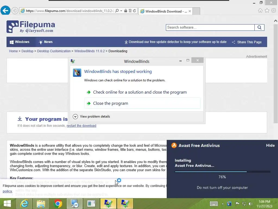Click the compatibility view icon in address bar
The width and height of the screenshot is (278, 209).
point(130,11)
